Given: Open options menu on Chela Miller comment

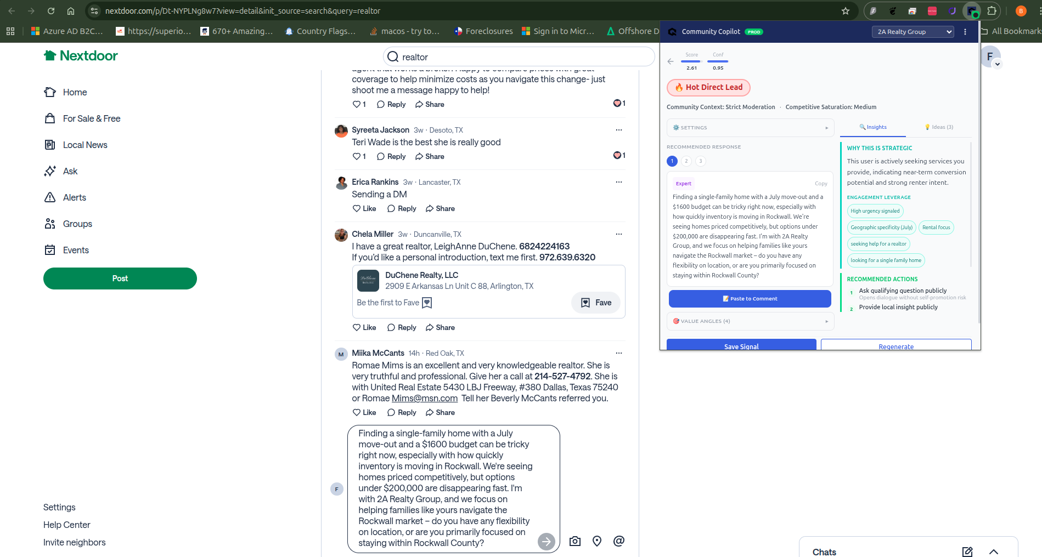Looking at the screenshot, I should coord(619,234).
